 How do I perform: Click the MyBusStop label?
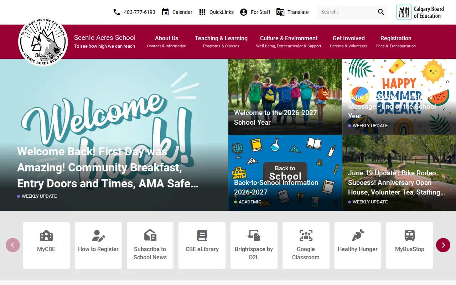410,249
